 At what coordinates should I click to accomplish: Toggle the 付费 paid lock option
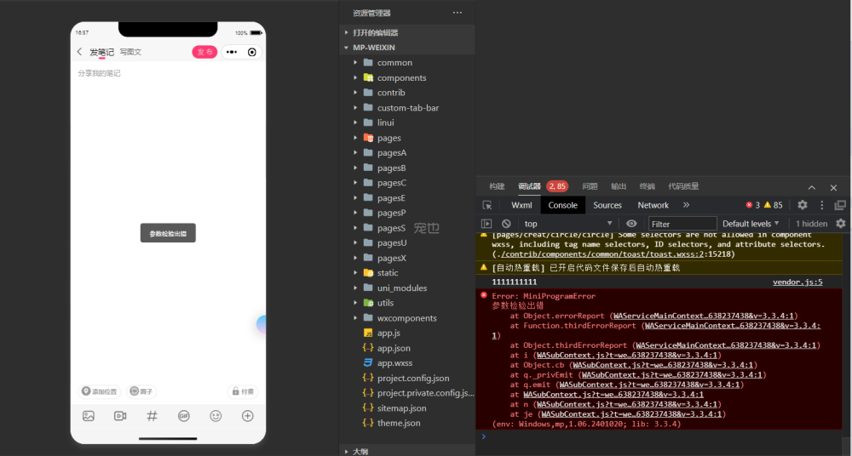pos(242,391)
